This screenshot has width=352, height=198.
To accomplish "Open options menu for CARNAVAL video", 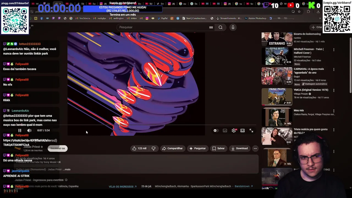I will (x=334, y=70).
